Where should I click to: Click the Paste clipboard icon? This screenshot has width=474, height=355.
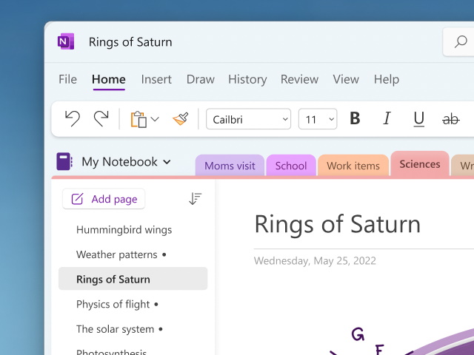(x=138, y=119)
